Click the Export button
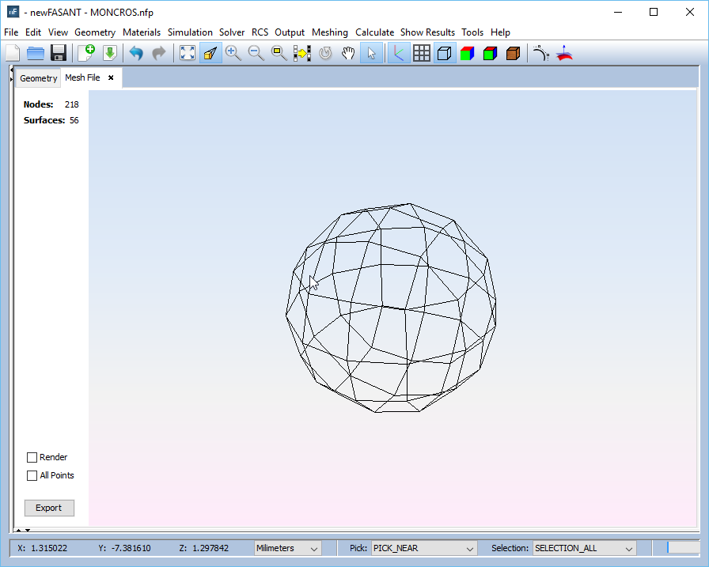The image size is (709, 567). [49, 508]
